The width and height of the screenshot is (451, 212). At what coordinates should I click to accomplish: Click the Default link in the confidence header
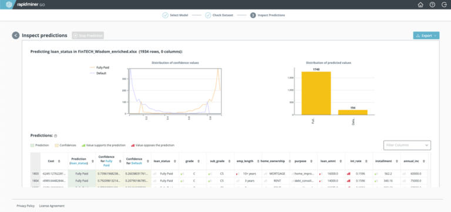pos(137,163)
